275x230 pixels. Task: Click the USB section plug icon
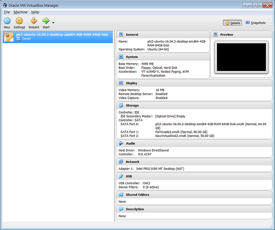(121, 176)
